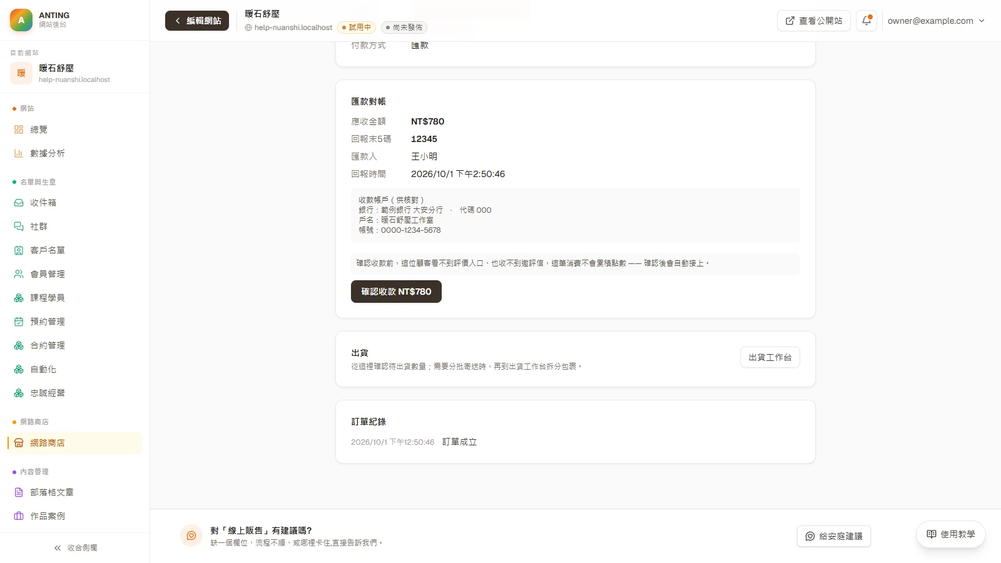Open 課程學員 icon in sidebar
1001x563 pixels.
click(x=19, y=298)
